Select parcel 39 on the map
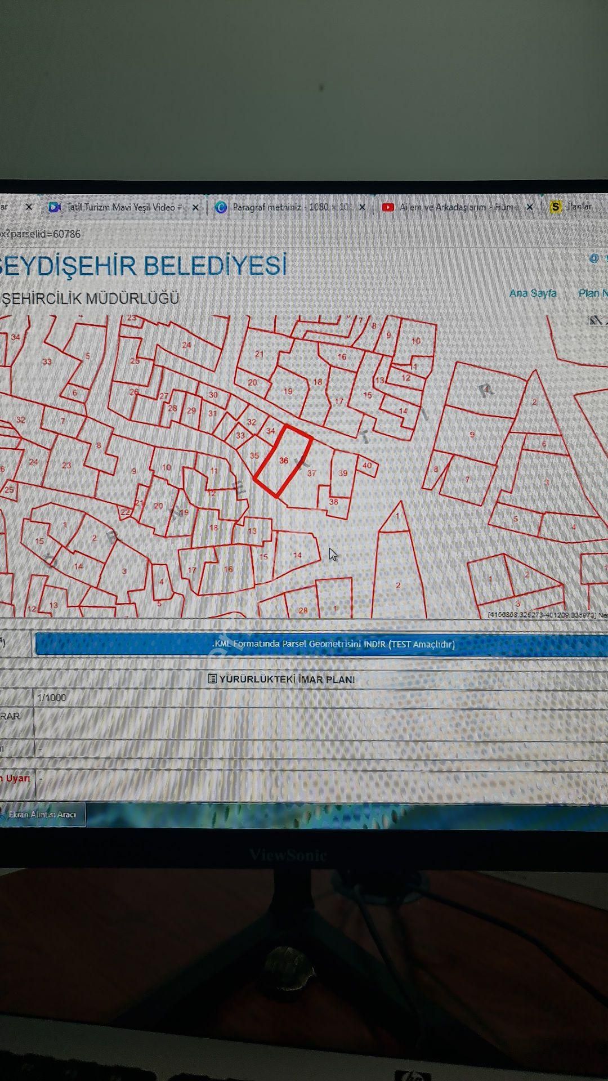 pyautogui.click(x=343, y=473)
